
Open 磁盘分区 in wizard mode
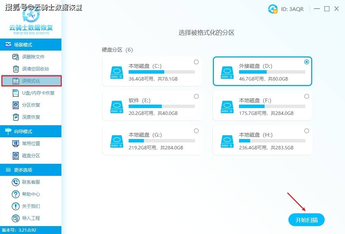[31, 156]
